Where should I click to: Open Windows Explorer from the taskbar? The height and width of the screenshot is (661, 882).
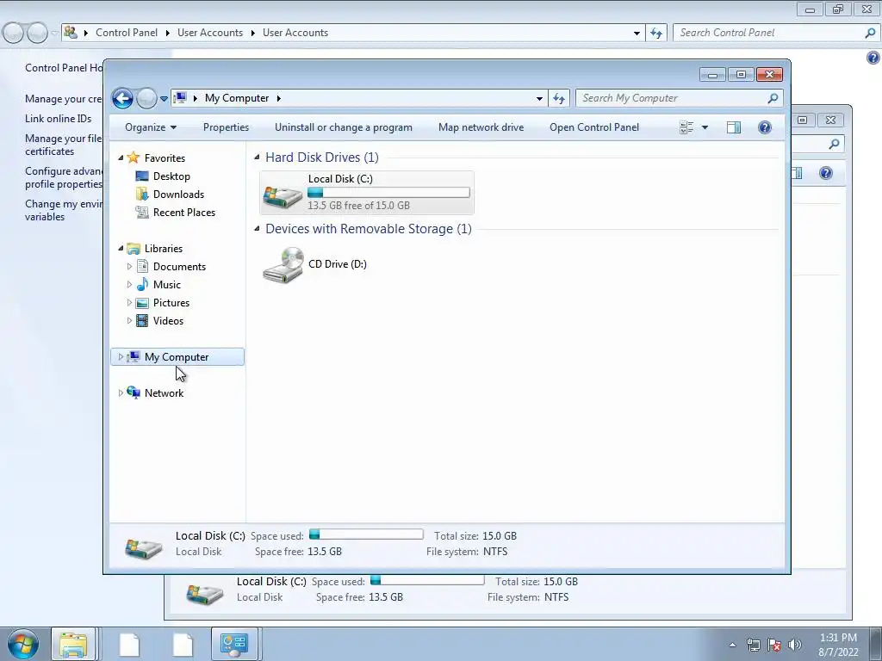[73, 644]
